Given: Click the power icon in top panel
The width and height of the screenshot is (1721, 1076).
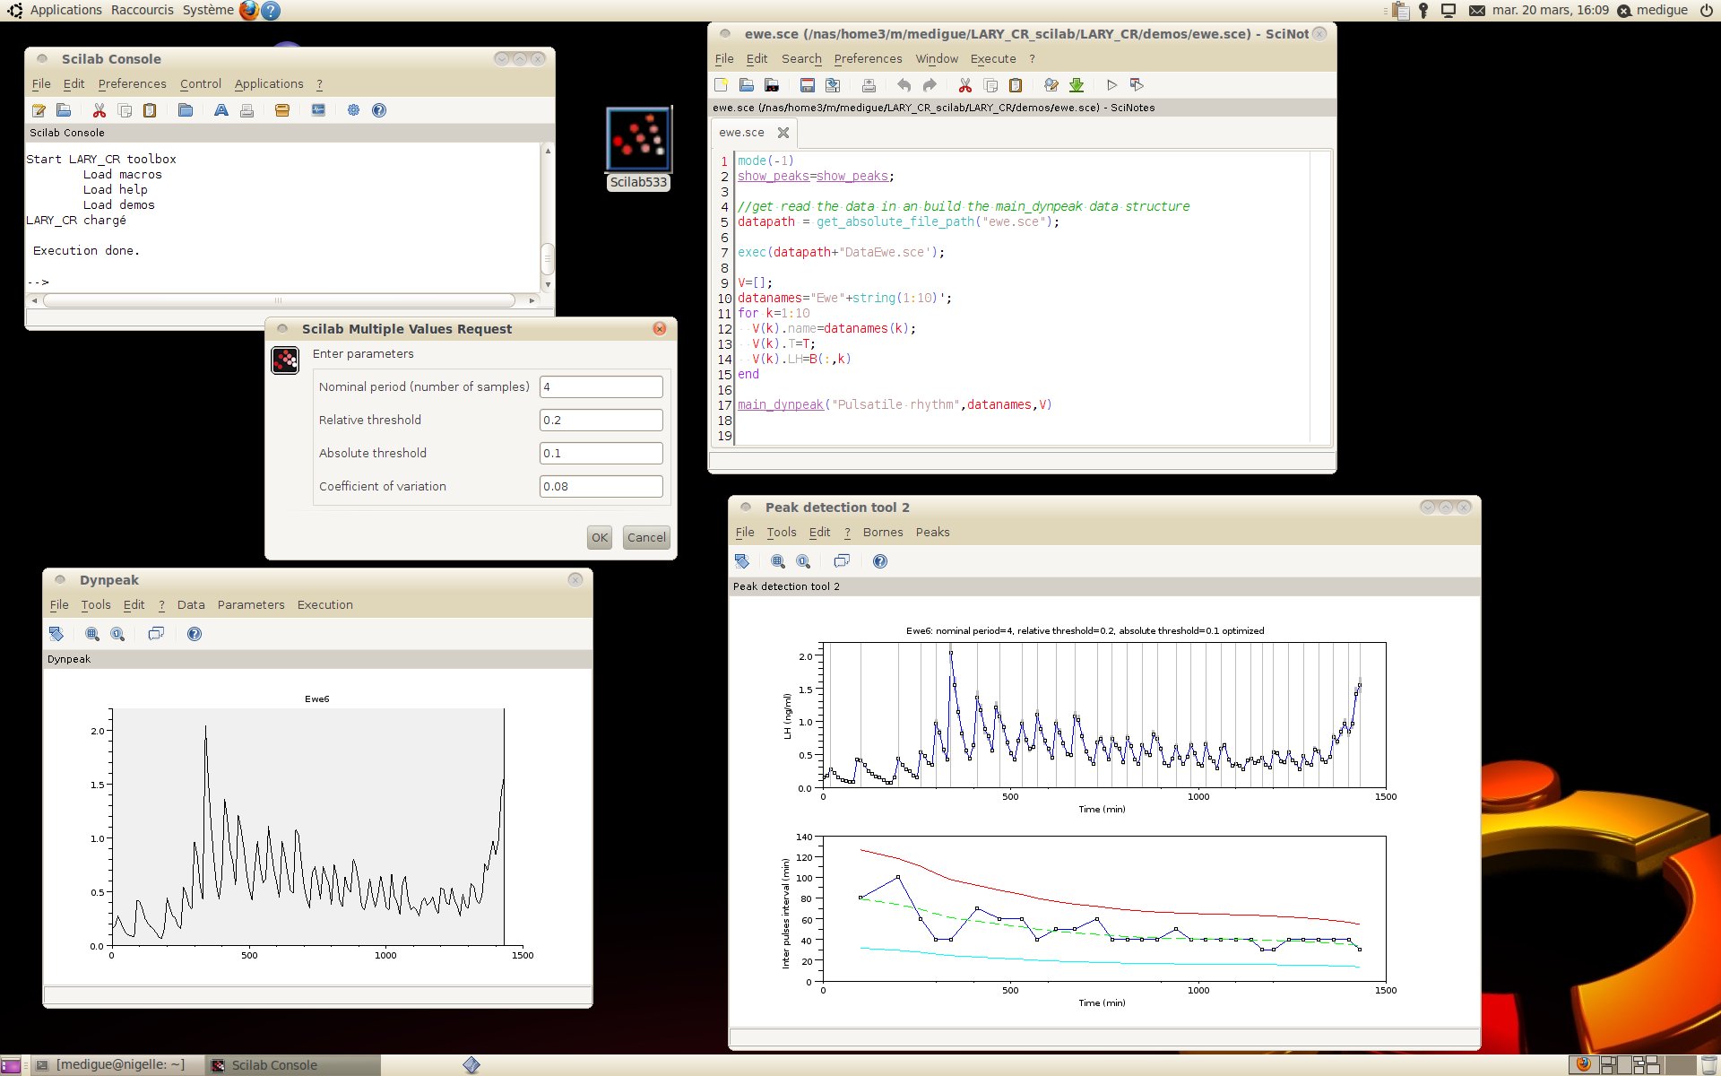Looking at the screenshot, I should click(x=1707, y=11).
